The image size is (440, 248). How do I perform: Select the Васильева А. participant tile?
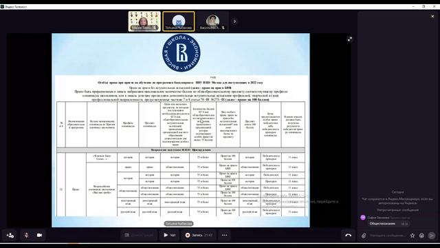212,21
